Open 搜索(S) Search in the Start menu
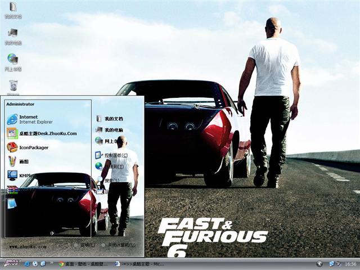 [108, 180]
